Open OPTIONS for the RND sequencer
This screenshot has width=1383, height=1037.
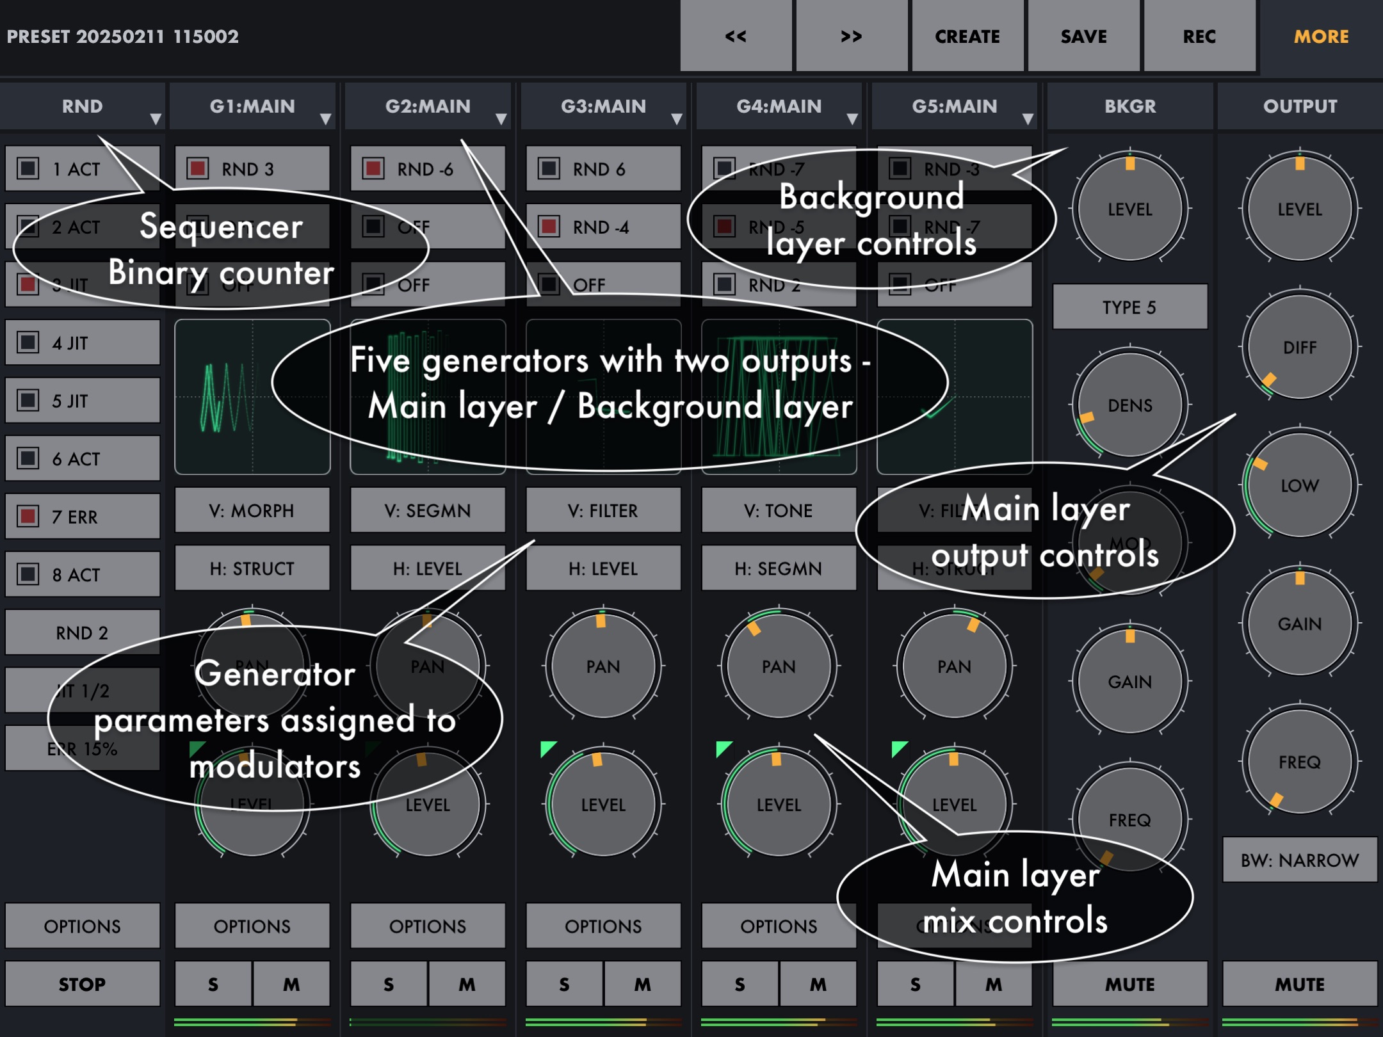83,926
